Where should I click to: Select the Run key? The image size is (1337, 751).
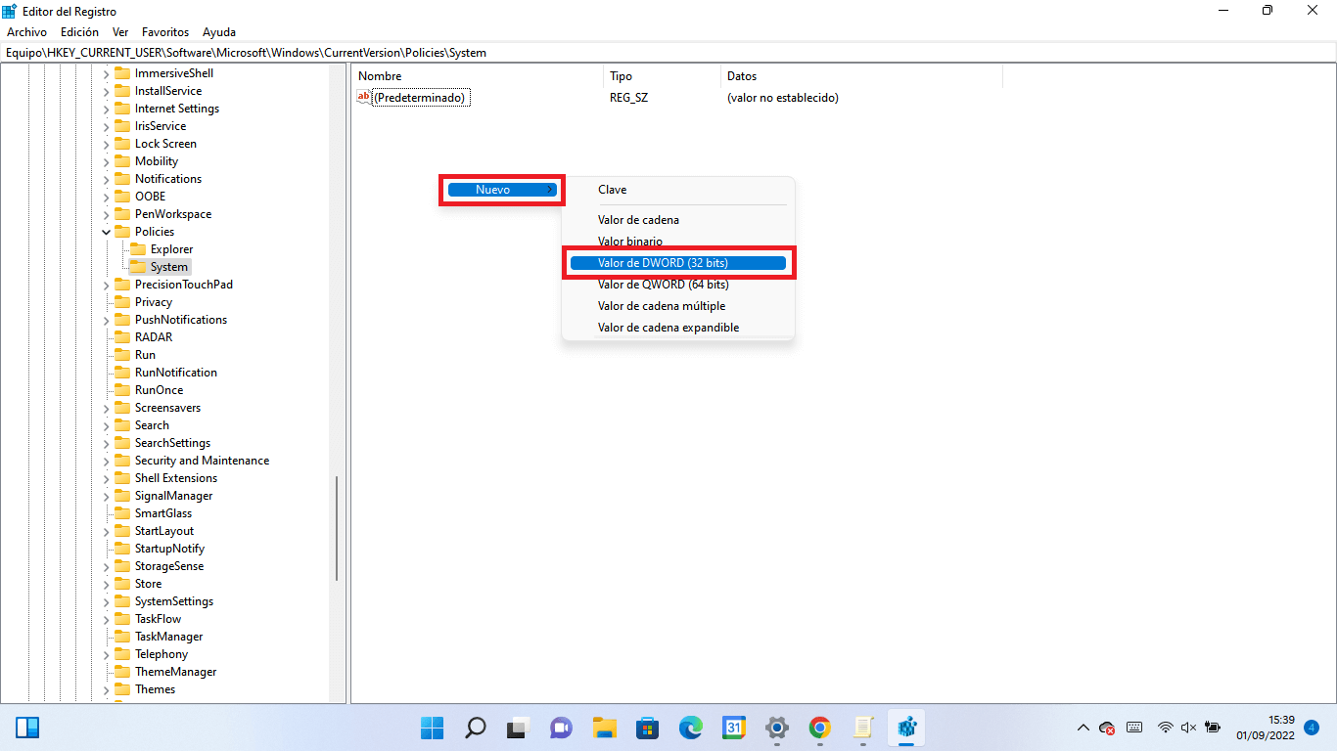[x=145, y=355]
